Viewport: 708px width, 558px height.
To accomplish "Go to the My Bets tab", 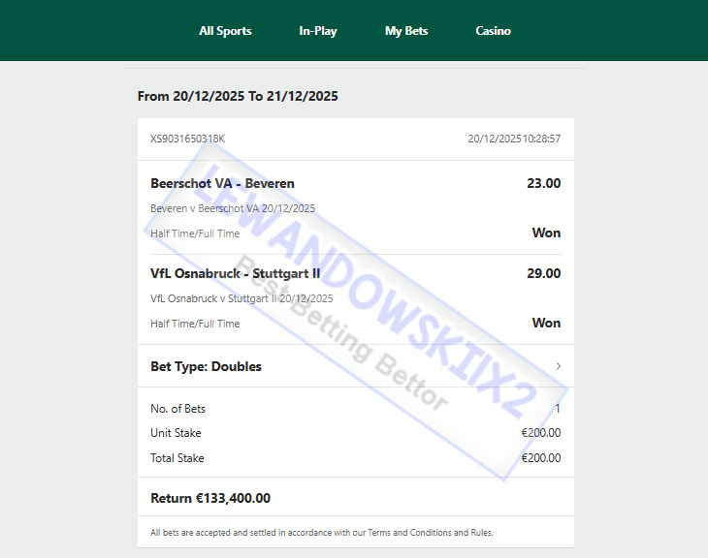I will [x=406, y=31].
